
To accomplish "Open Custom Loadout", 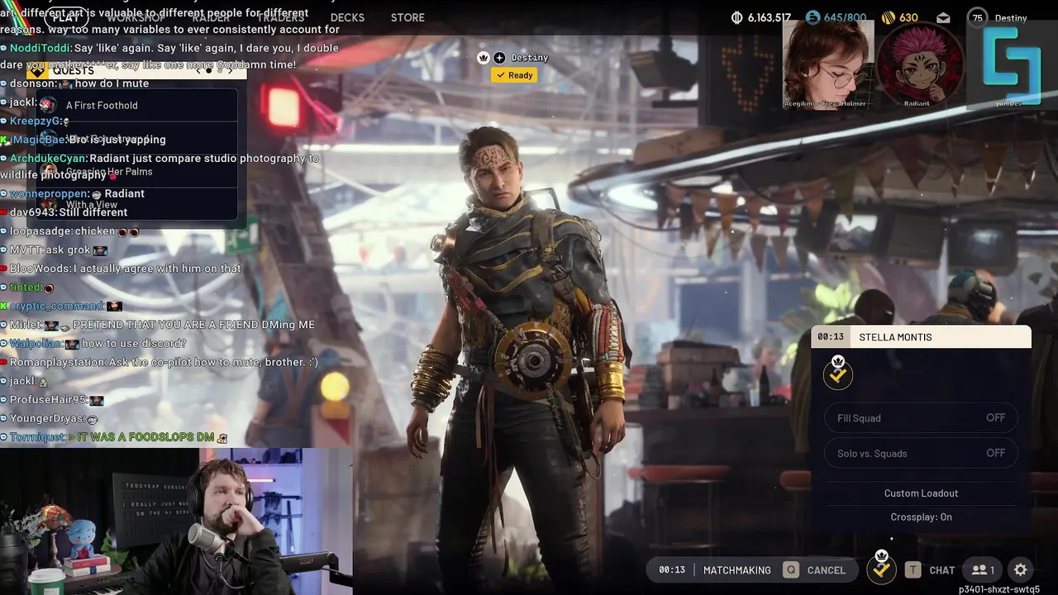I will (921, 493).
